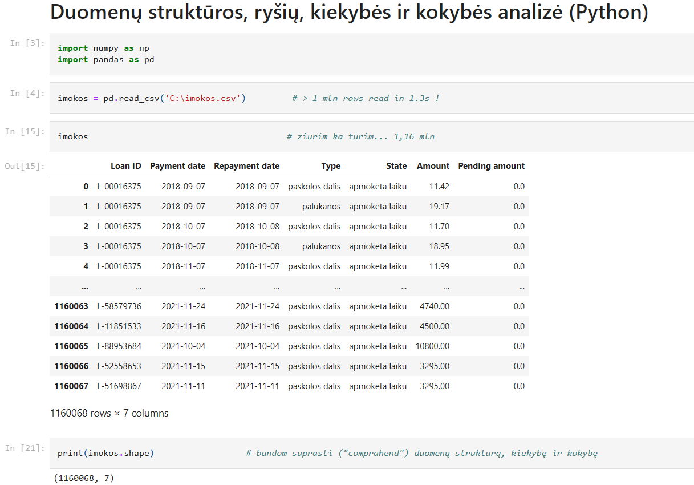Click payment date 2021-10-04
694x485 pixels.
pyautogui.click(x=184, y=346)
